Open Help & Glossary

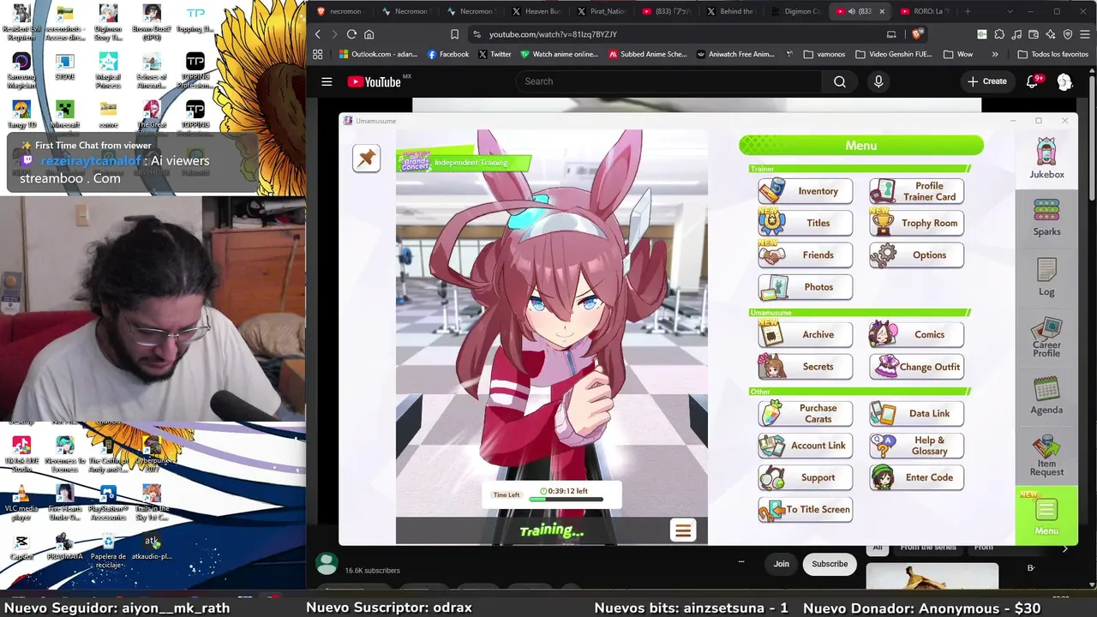[x=917, y=446]
